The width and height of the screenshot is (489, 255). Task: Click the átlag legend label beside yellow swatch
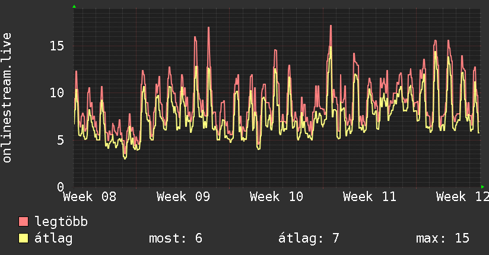(x=53, y=238)
